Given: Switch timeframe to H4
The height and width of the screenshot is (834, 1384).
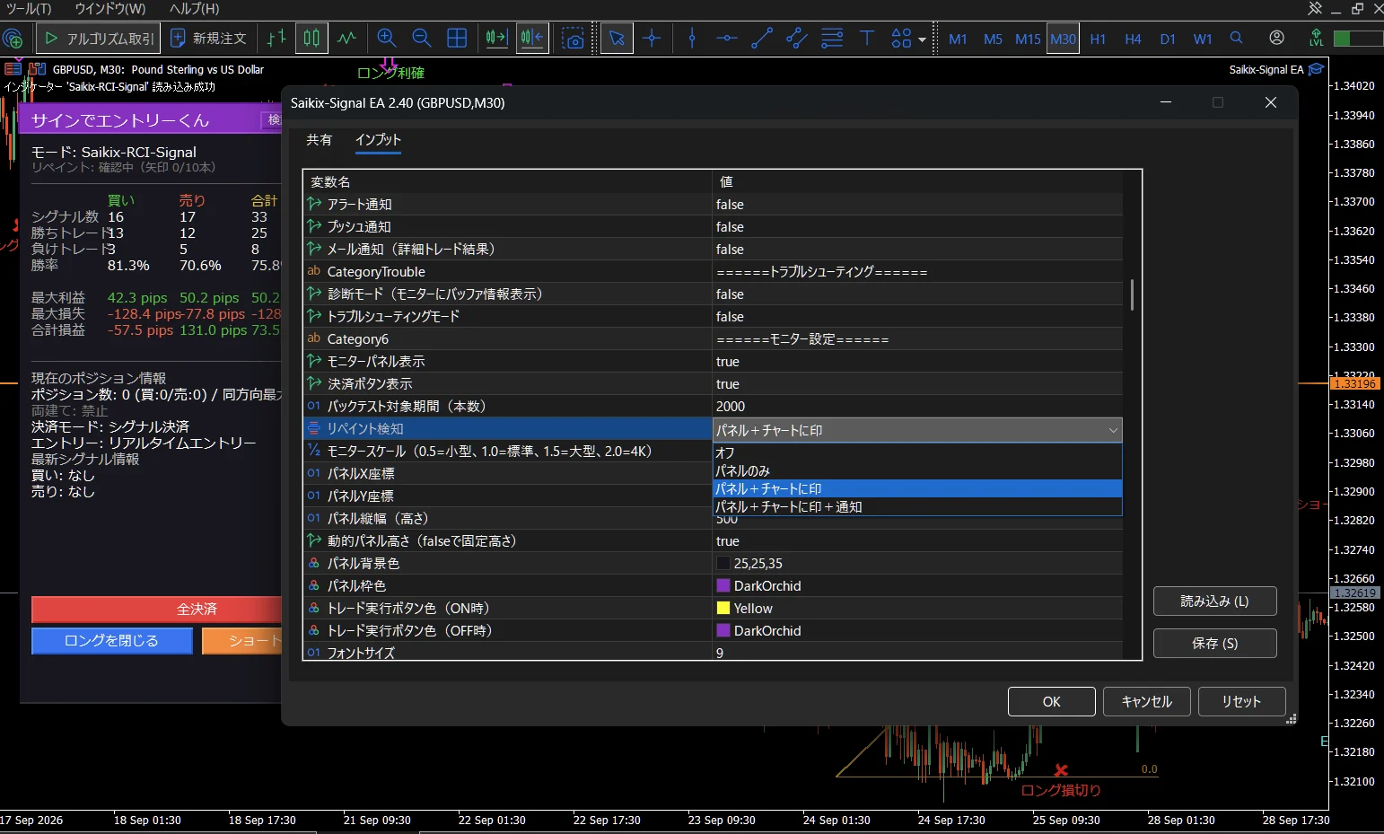Looking at the screenshot, I should 1133,40.
